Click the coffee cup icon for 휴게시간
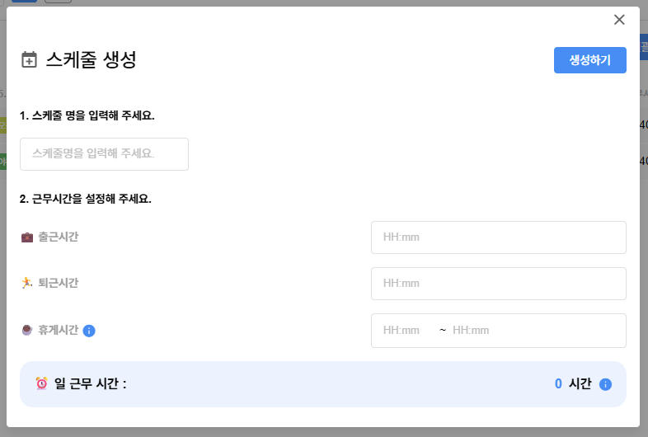 27,330
